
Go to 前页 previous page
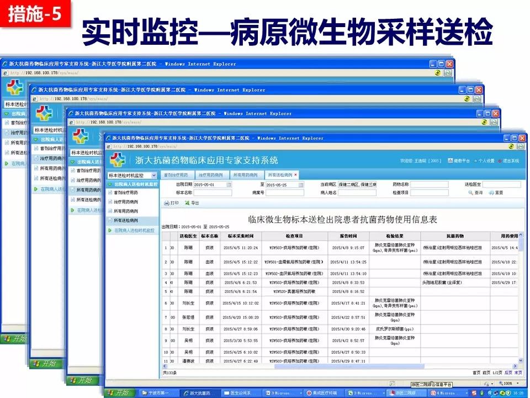point(486,373)
